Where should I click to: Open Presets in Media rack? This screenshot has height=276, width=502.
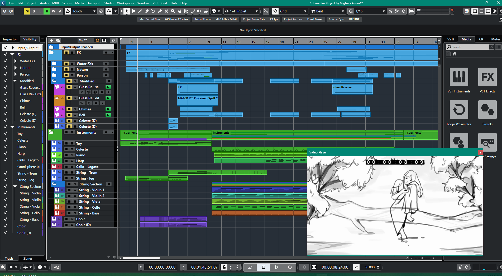click(x=487, y=113)
